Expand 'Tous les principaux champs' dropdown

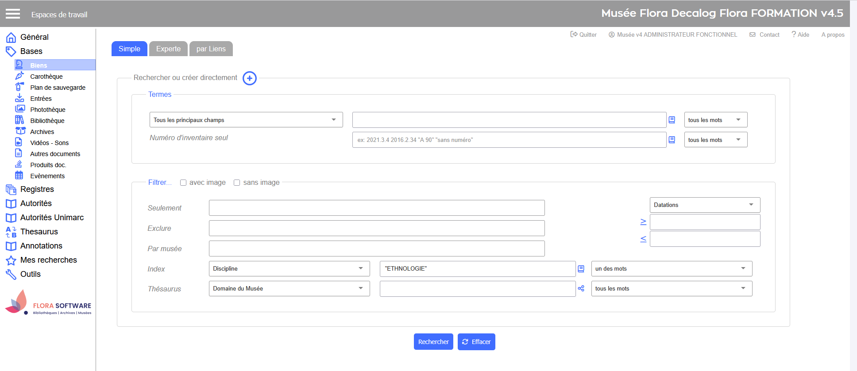[246, 120]
